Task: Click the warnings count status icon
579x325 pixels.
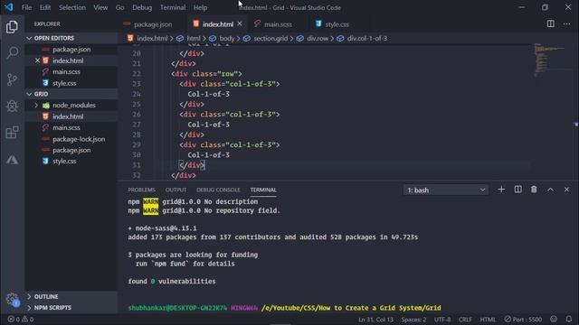Action: (x=28, y=319)
